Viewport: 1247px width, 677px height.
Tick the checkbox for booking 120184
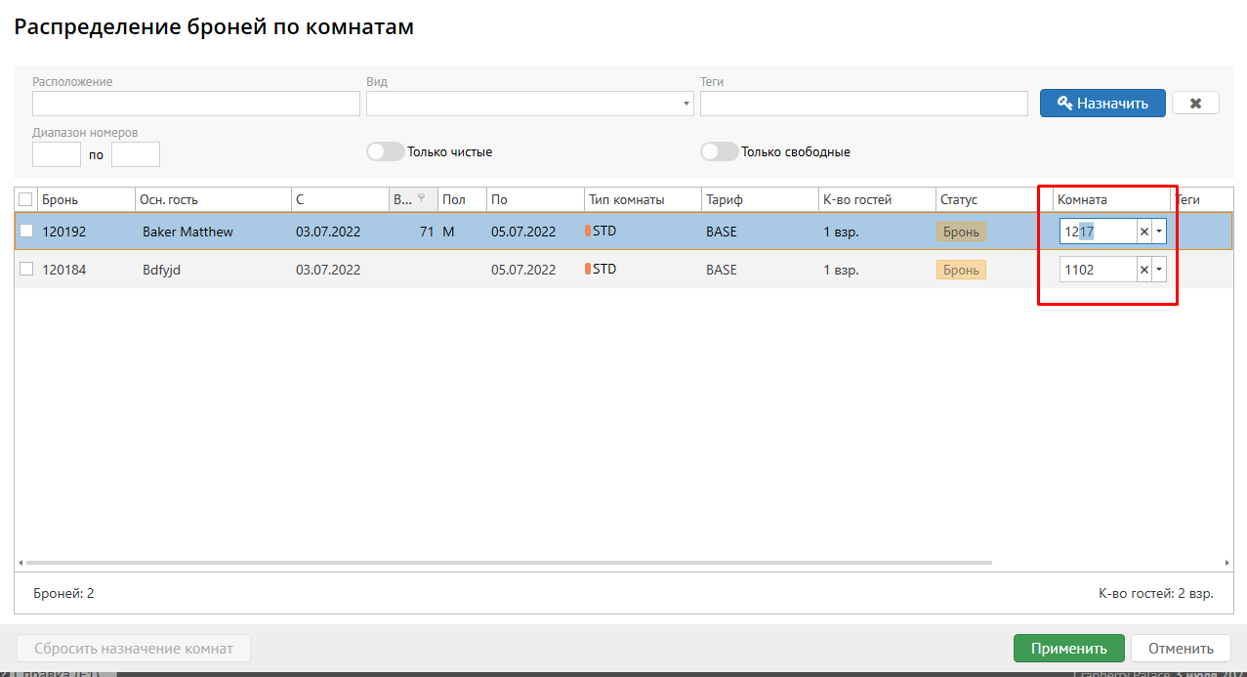coord(26,270)
